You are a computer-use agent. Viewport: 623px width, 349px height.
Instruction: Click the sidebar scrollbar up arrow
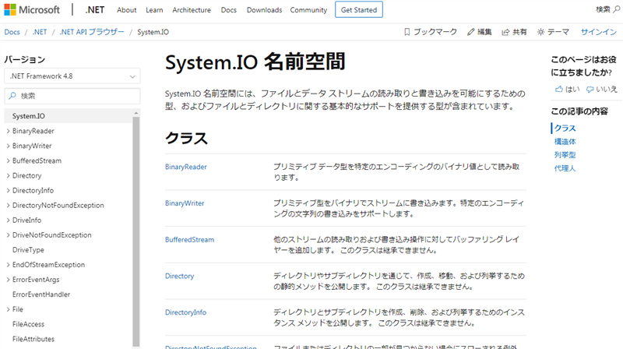(x=136, y=113)
